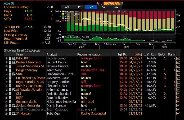Sort table by 1 Yr Rtn column header

point(150,54)
